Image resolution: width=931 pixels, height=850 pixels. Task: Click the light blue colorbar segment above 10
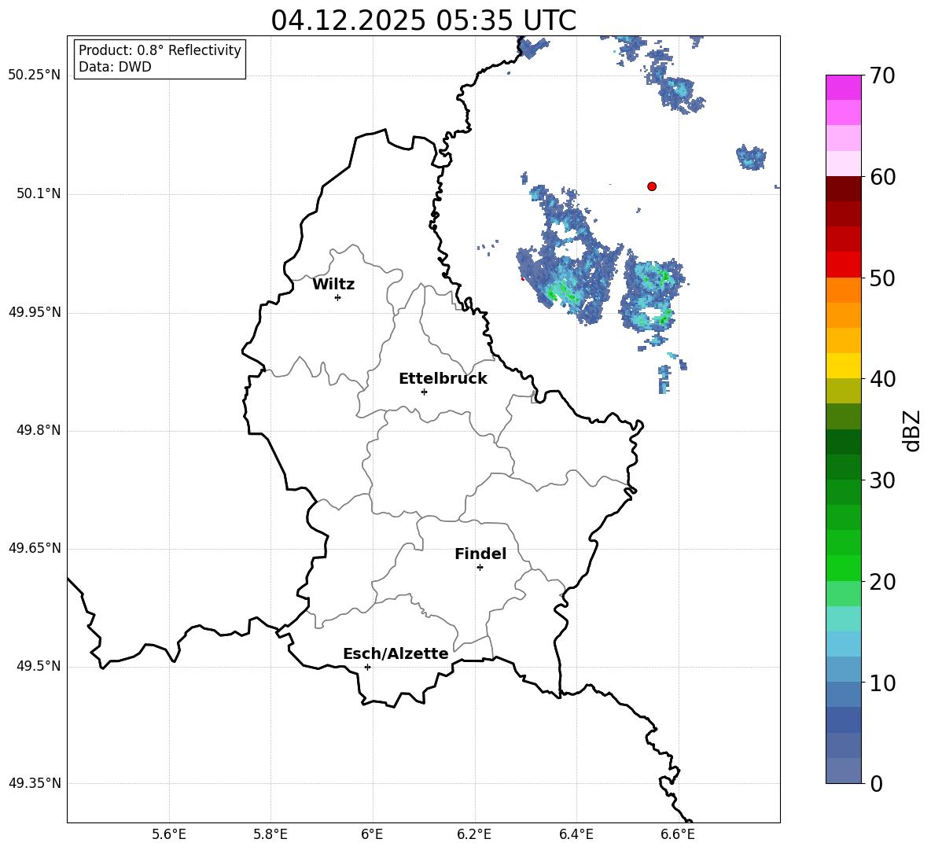click(844, 670)
